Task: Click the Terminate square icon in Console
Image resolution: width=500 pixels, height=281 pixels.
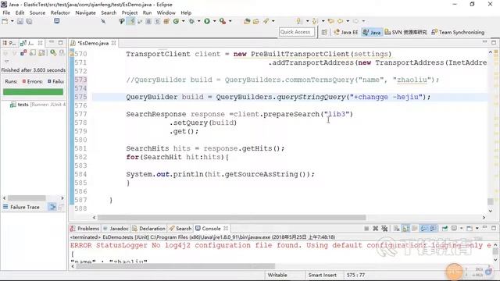Action: pos(366,229)
